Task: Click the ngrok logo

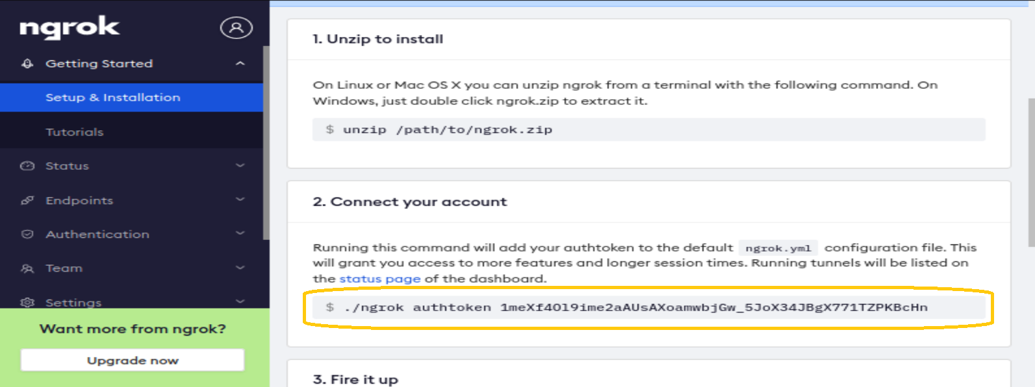Action: (70, 27)
